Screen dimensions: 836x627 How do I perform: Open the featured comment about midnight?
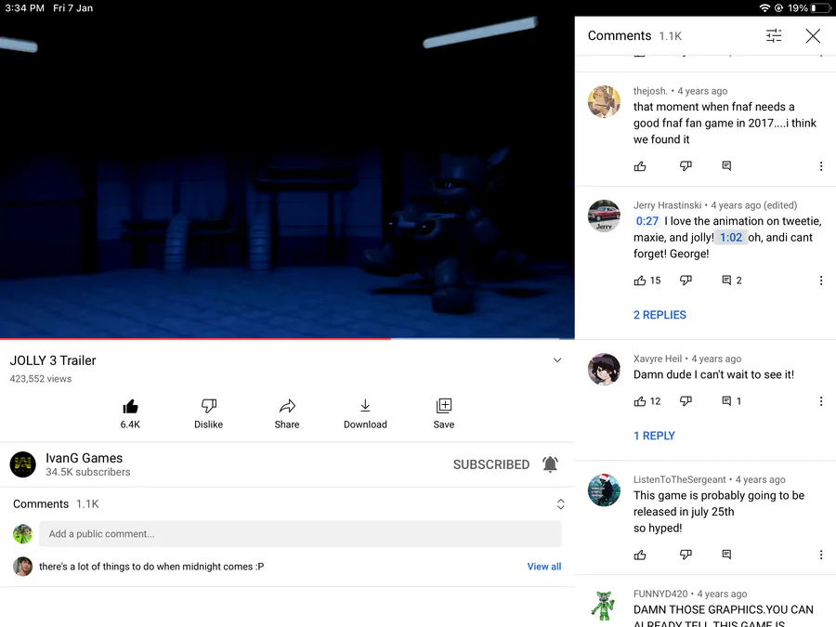(x=151, y=567)
